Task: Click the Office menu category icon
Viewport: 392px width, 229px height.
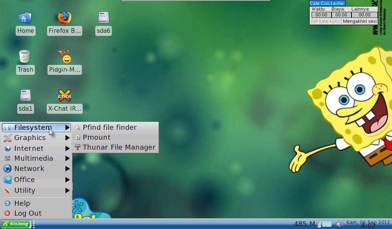Action: [x=8, y=180]
